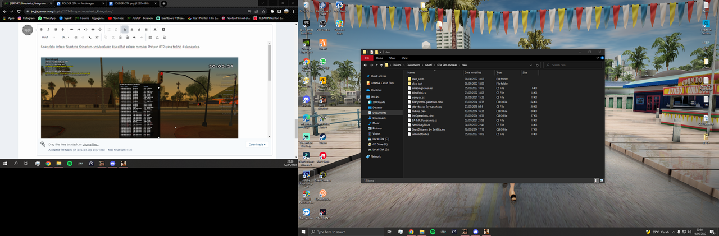Remove formatting in editor toolbar
This screenshot has height=236, width=719.
(157, 37)
